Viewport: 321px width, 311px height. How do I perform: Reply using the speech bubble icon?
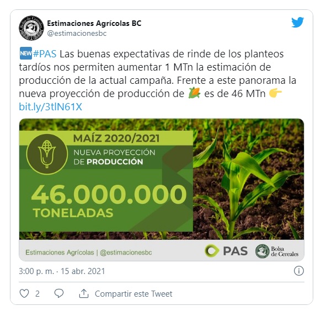click(x=59, y=293)
